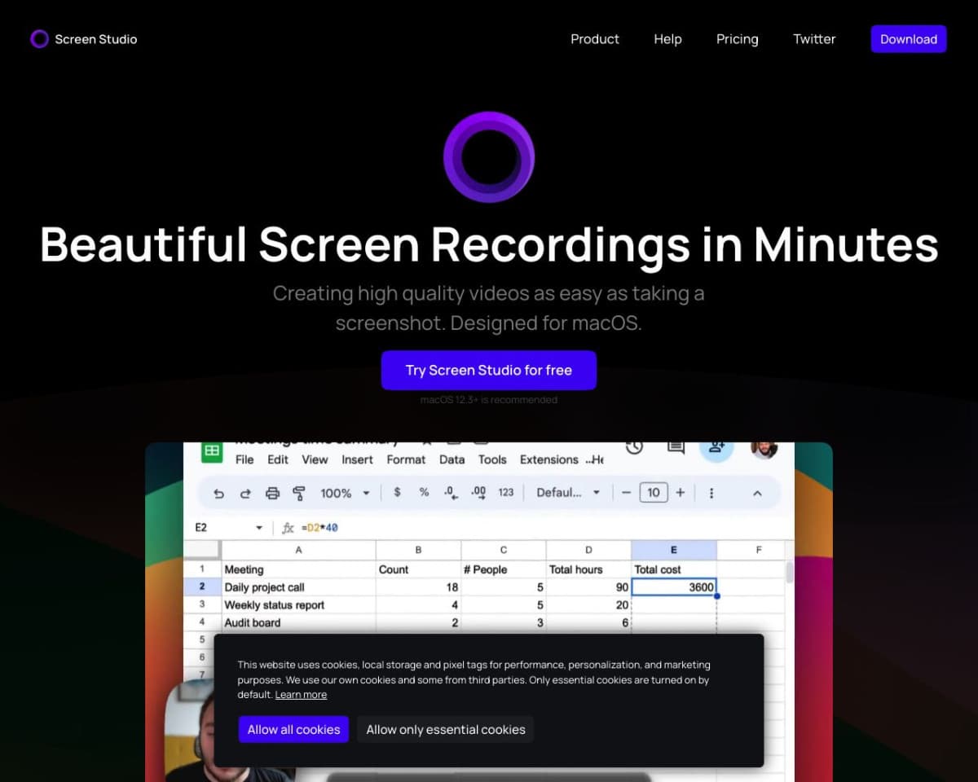Open the Data menu in Sheets
The image size is (978, 782).
point(452,459)
